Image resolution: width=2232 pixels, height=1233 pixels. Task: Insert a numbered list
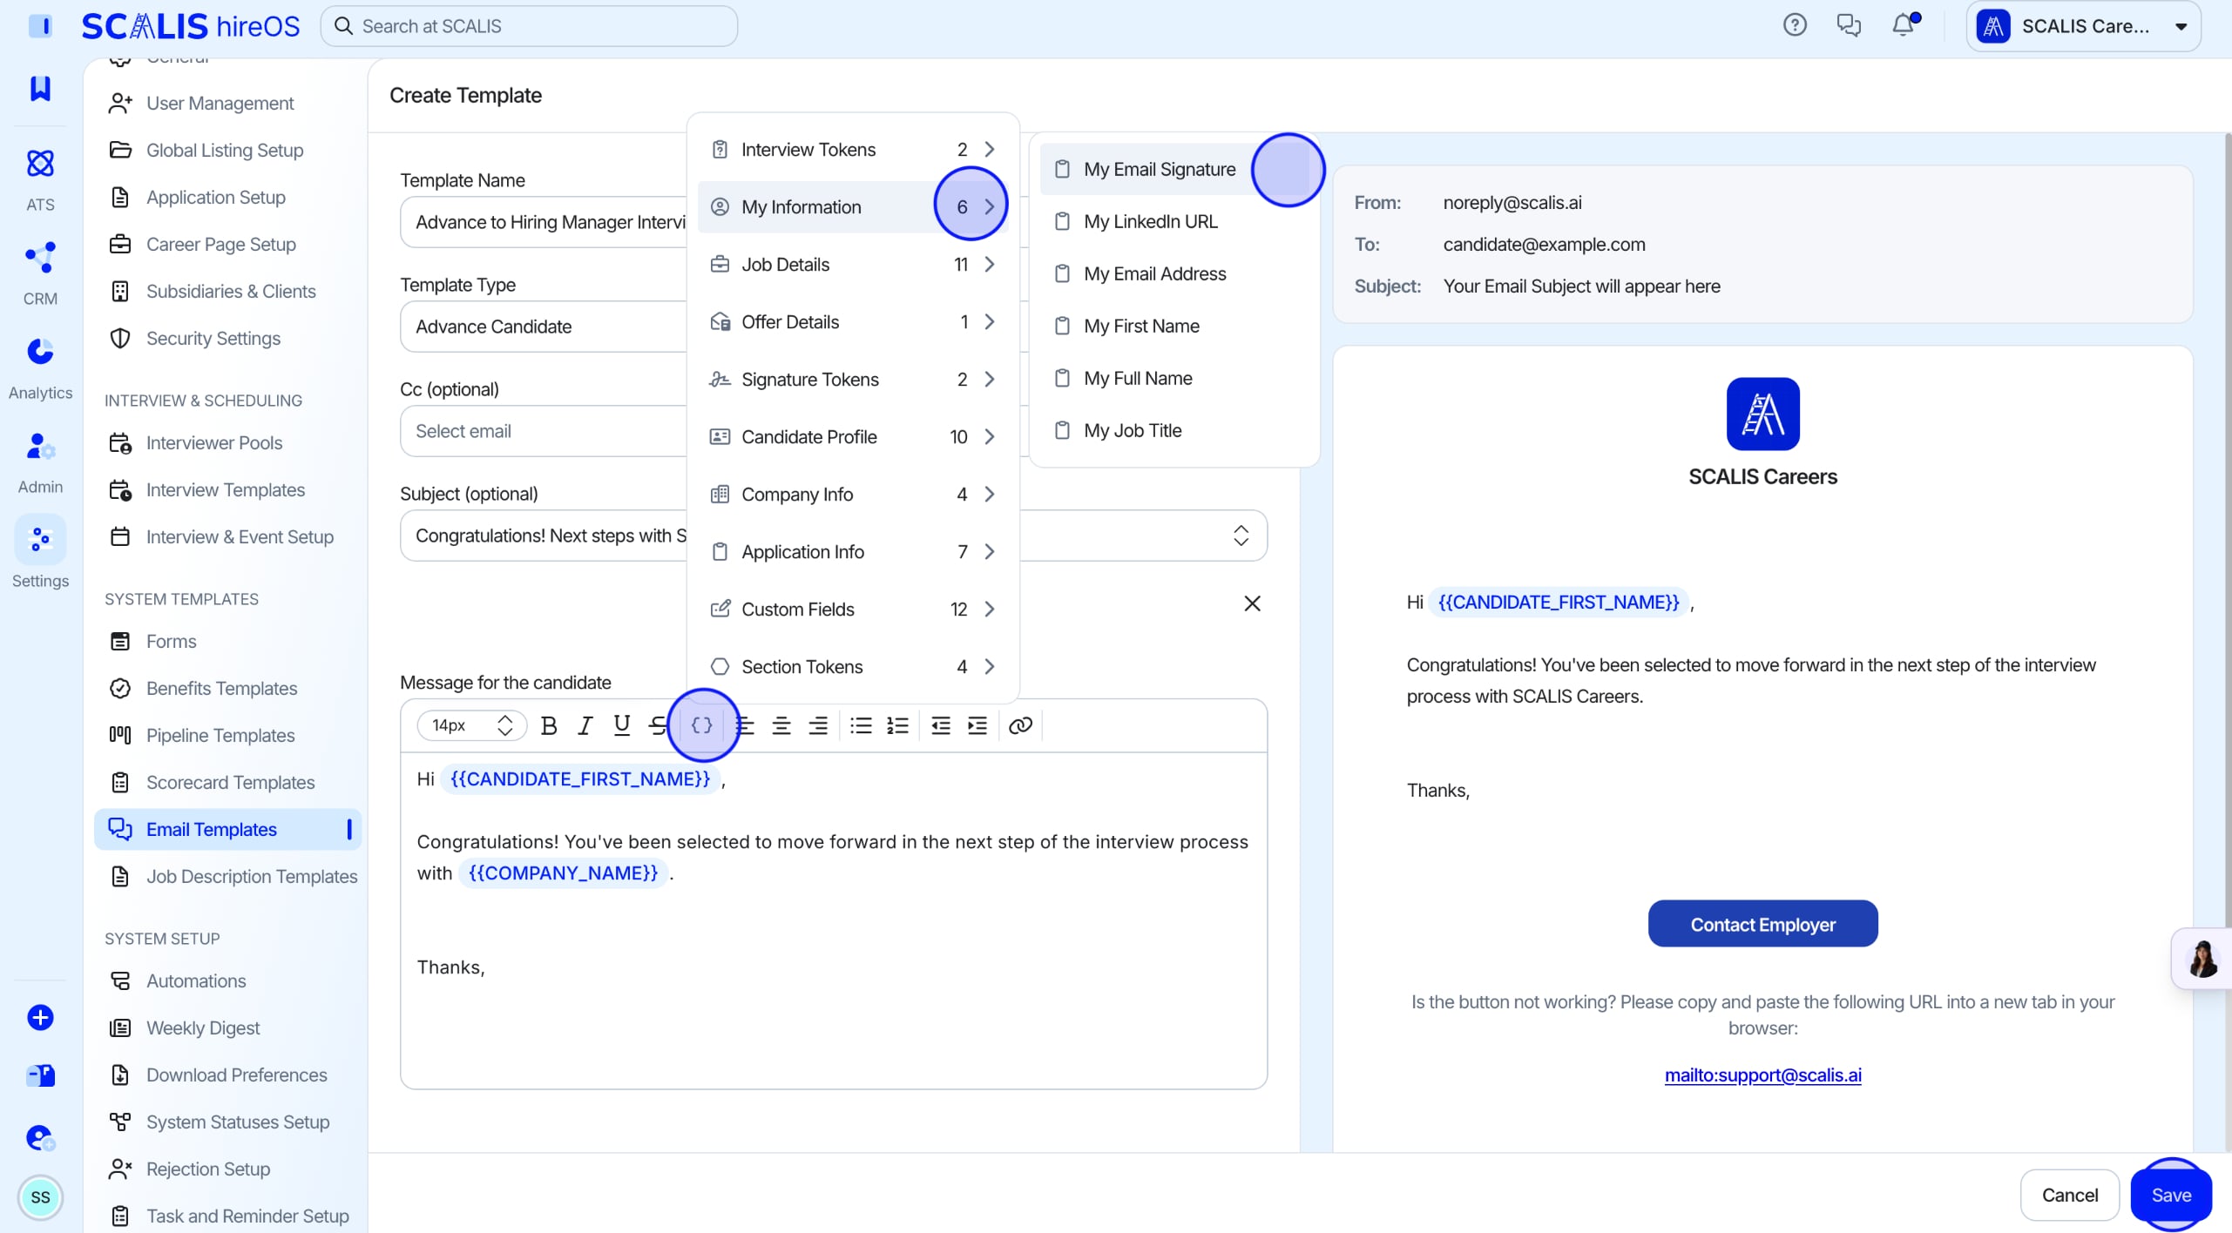point(897,725)
